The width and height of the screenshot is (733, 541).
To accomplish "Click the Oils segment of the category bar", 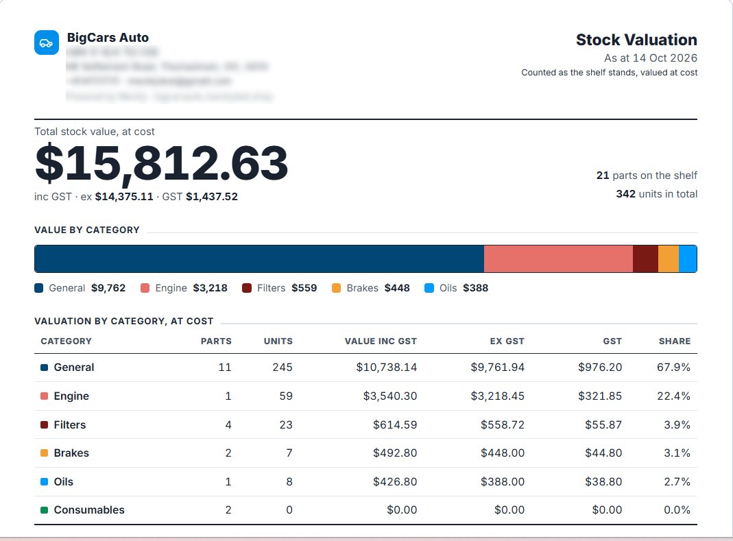I will click(x=688, y=259).
